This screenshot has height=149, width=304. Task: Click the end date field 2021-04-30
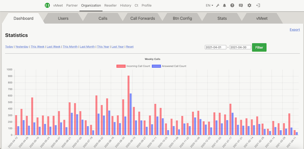(x=241, y=47)
